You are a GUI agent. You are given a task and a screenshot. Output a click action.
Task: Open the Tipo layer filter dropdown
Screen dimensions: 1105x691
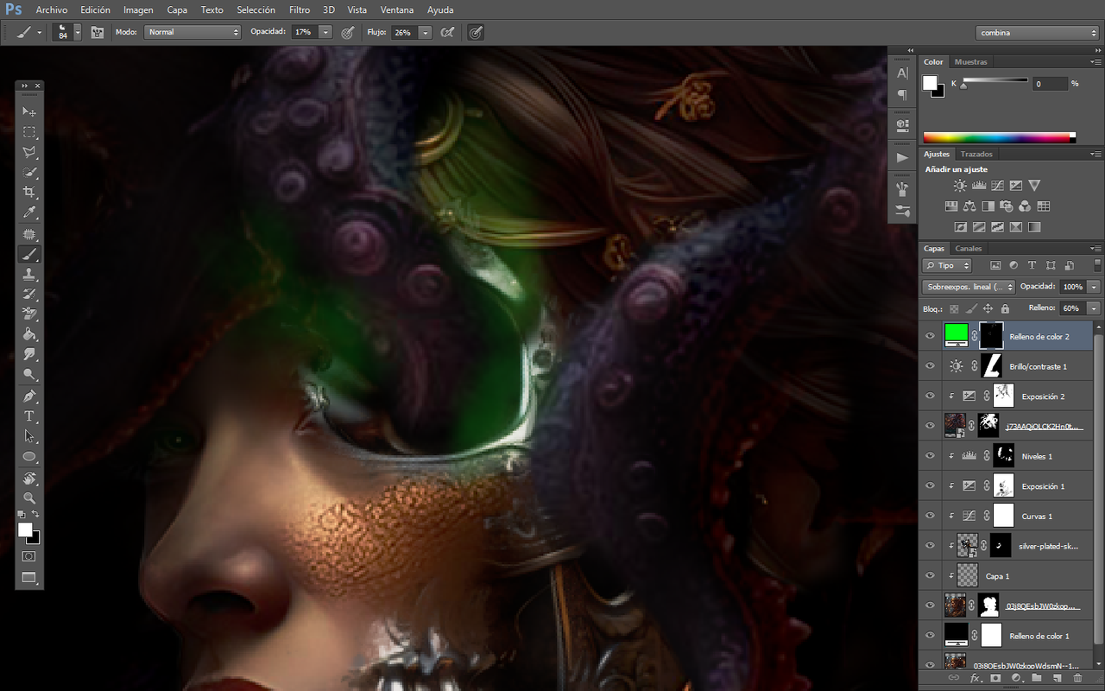[x=947, y=265]
